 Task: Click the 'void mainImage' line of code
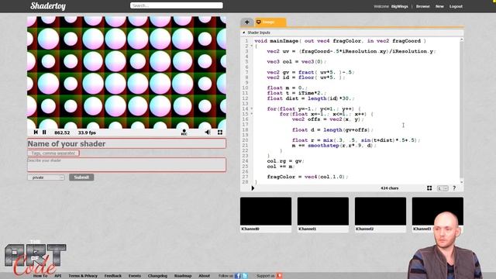pyautogui.click(x=340, y=41)
